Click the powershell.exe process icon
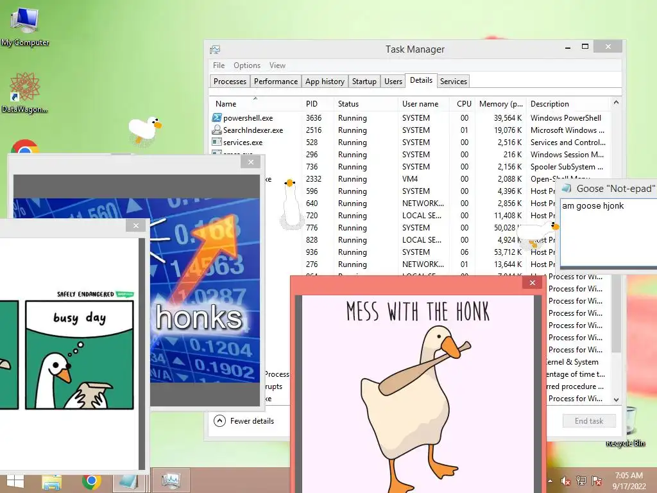Image resolution: width=657 pixels, height=493 pixels. coord(217,118)
